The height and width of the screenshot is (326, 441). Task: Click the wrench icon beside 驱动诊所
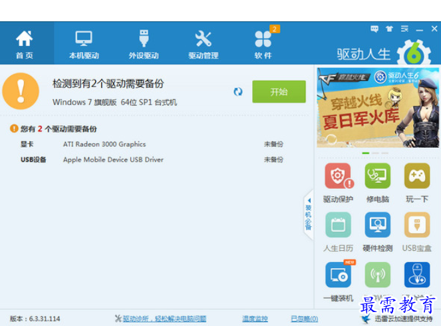click(x=118, y=319)
